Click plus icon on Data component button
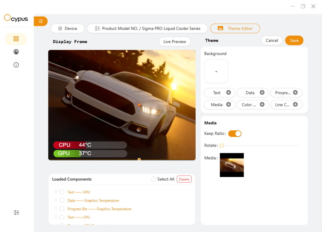The width and height of the screenshot is (322, 232). click(262, 93)
